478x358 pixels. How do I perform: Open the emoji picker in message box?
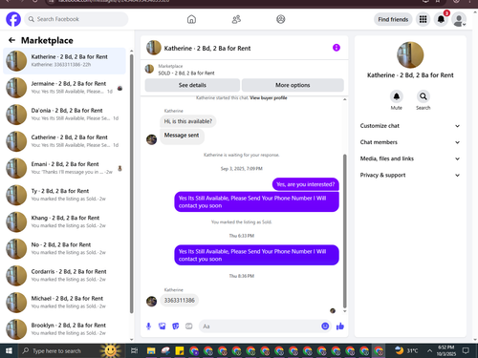click(x=325, y=326)
